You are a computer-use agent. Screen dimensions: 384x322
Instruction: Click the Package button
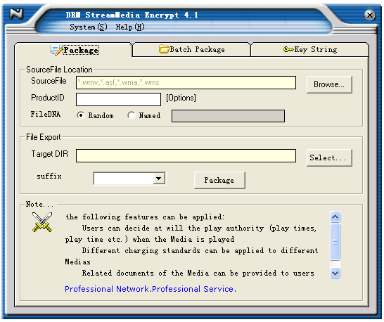click(219, 180)
